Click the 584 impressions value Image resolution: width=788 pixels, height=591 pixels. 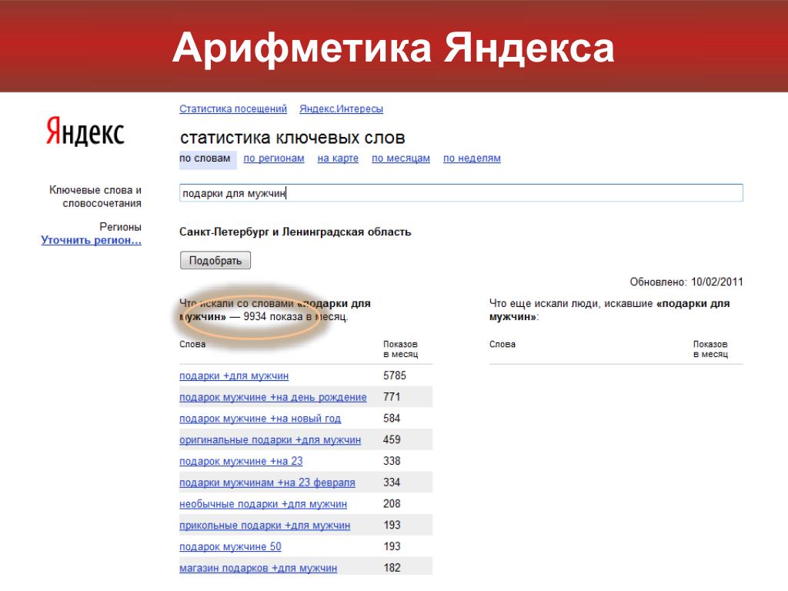(x=392, y=418)
